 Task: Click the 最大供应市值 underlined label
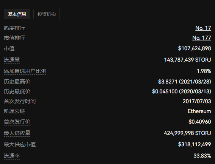(20, 144)
